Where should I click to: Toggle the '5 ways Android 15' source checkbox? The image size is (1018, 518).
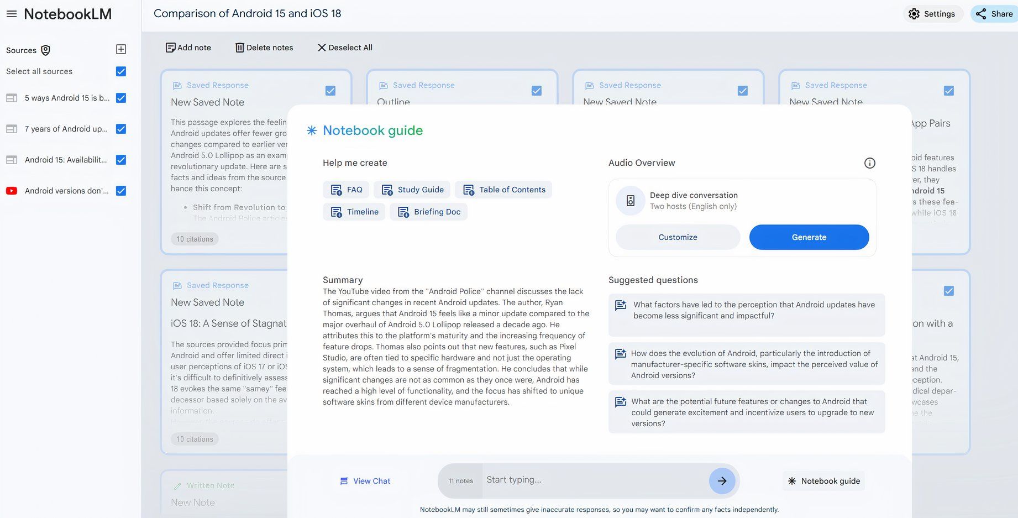(121, 98)
